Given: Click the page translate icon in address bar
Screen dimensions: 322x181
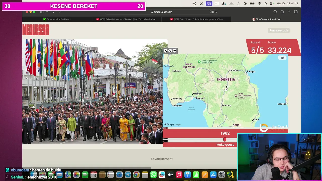Looking at the screenshot, I should [212, 12].
